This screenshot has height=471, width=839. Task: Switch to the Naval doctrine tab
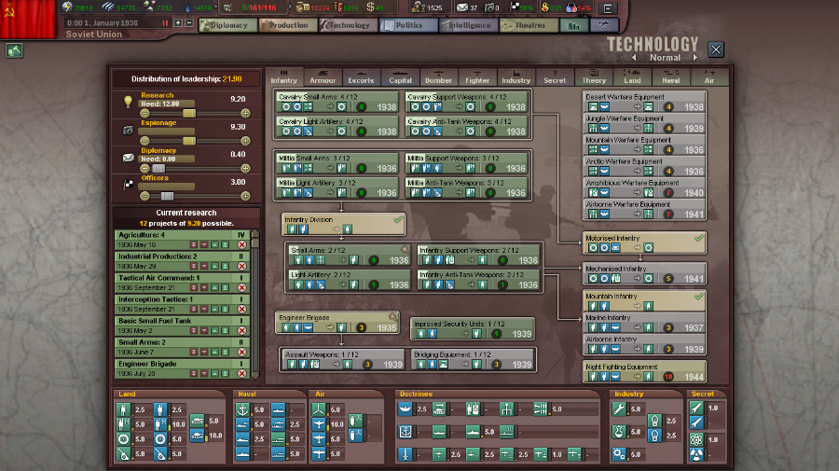tap(671, 77)
